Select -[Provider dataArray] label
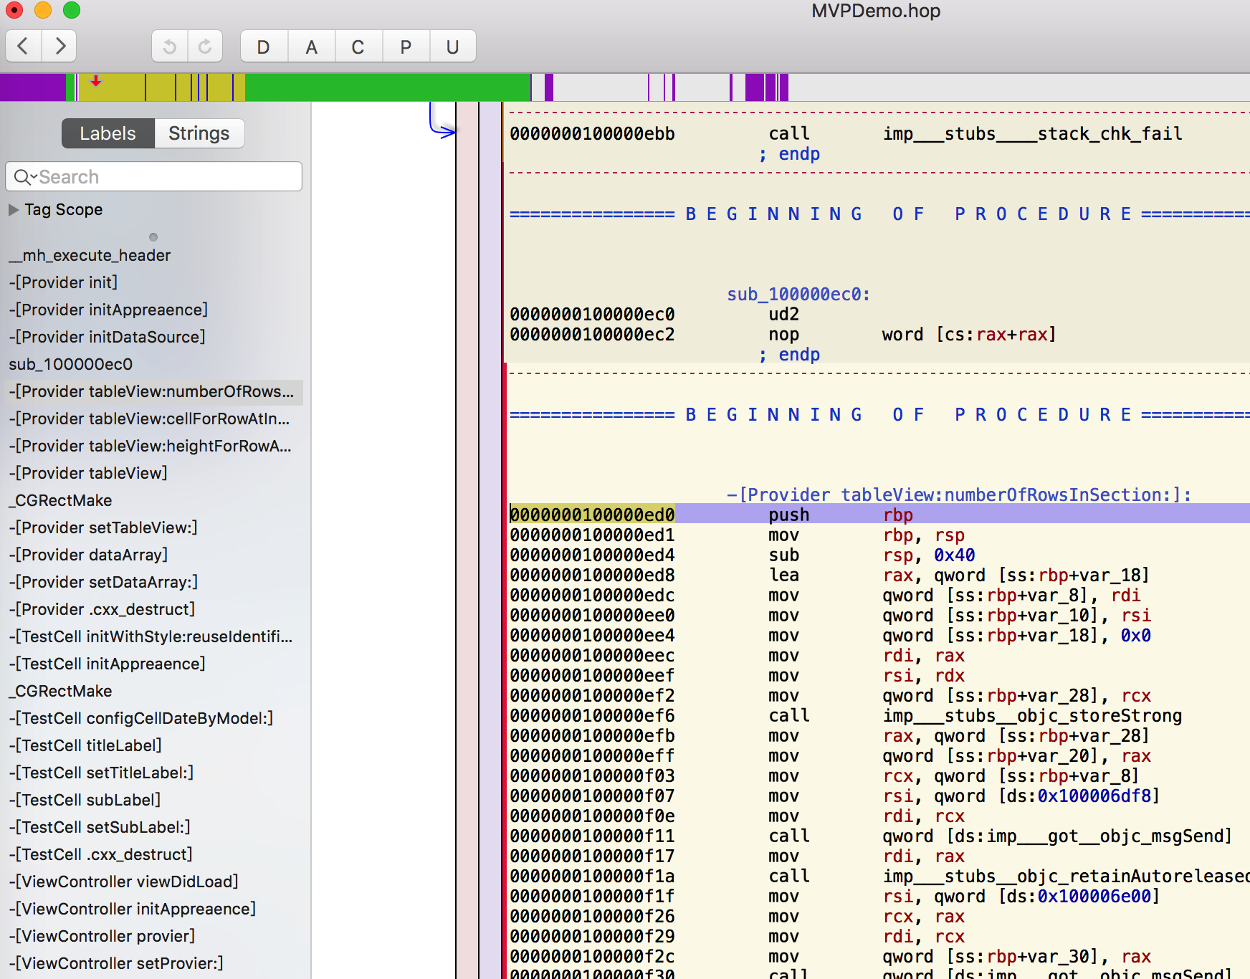Screen dimensions: 1250x979 pyautogui.click(x=88, y=555)
